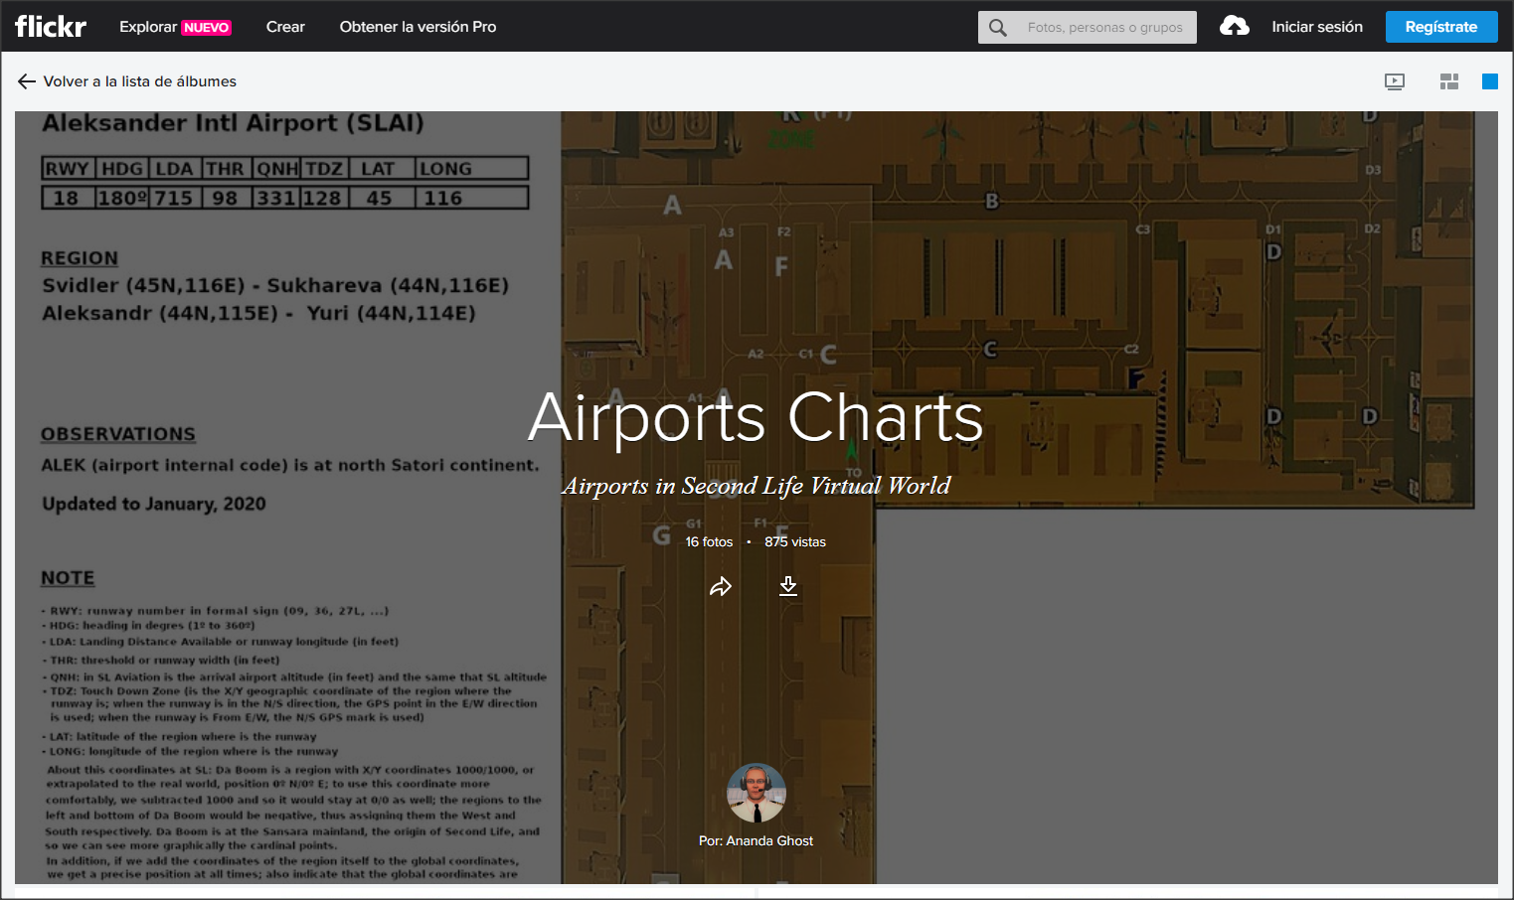The height and width of the screenshot is (900, 1514).
Task: Click the search magnifier icon
Action: coord(998,28)
